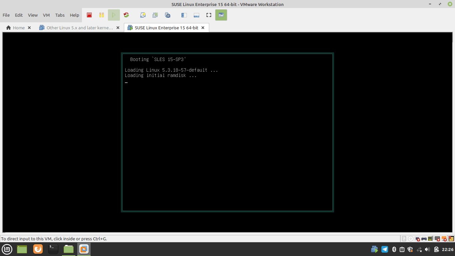Revert the VM to its snapshot

pos(155,15)
